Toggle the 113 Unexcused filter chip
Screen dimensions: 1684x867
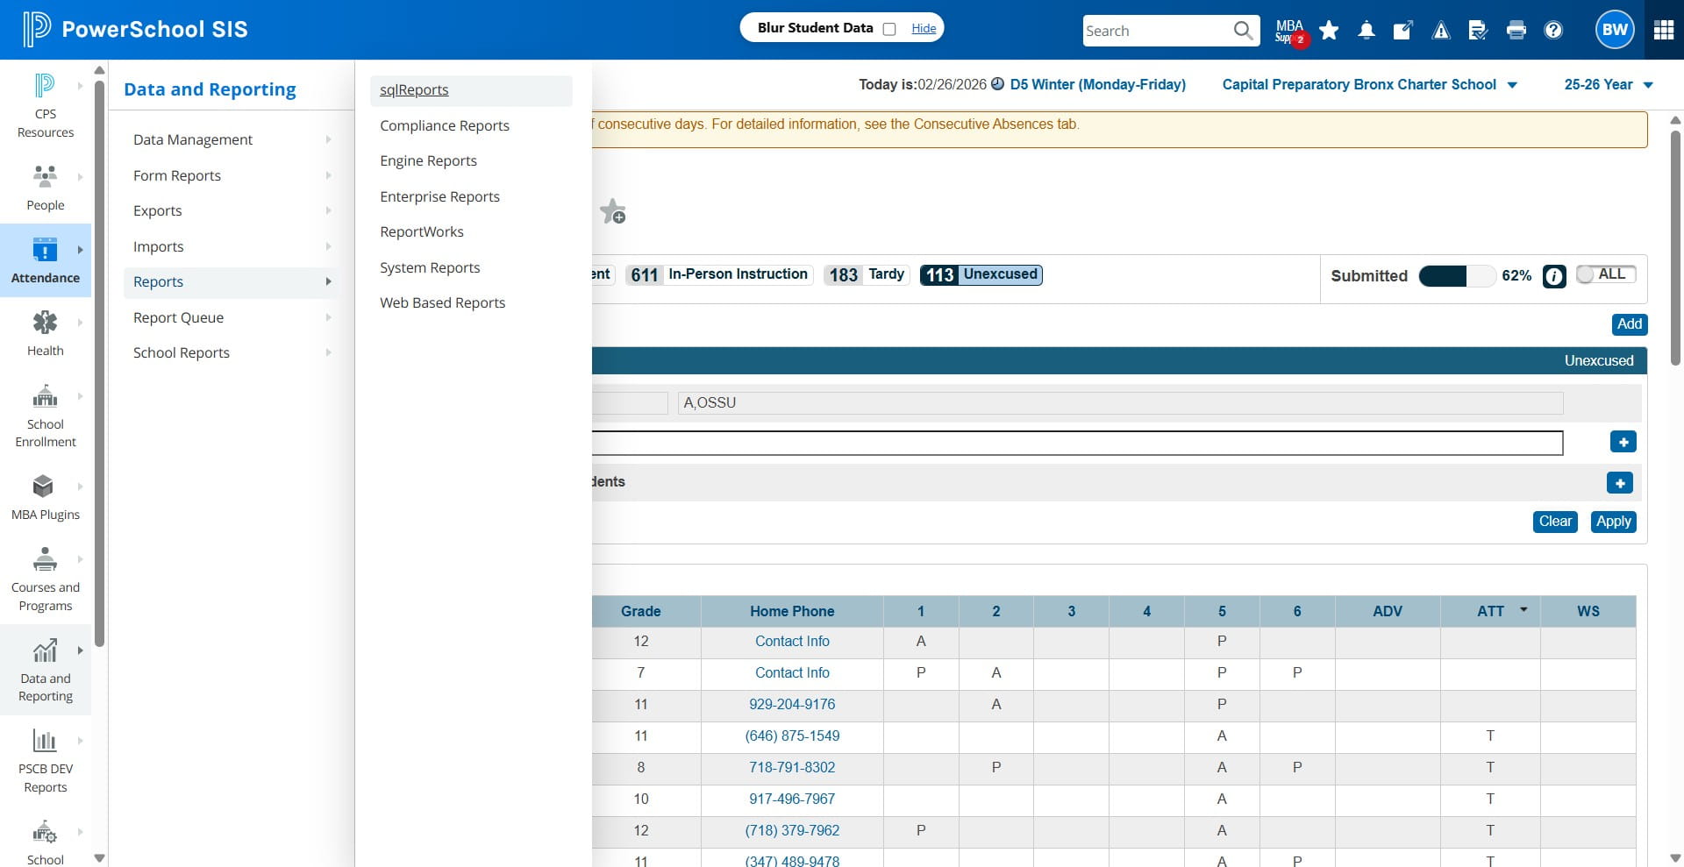pyautogui.click(x=981, y=275)
